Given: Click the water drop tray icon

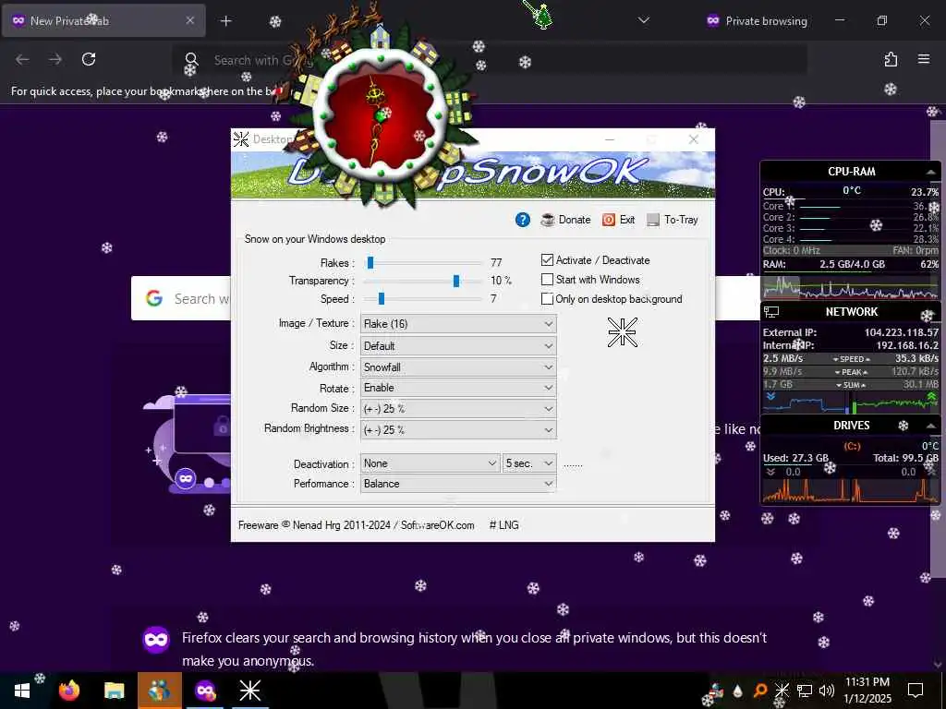Looking at the screenshot, I should (737, 691).
